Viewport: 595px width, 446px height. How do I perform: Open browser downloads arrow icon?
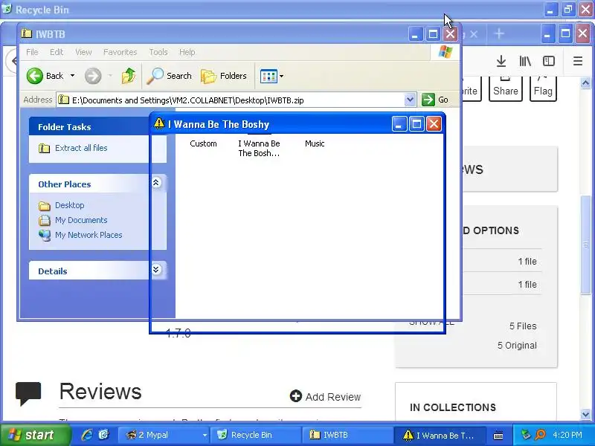501,61
